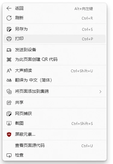
Task: Click the screenshot scissors icon
Action: 9,123
